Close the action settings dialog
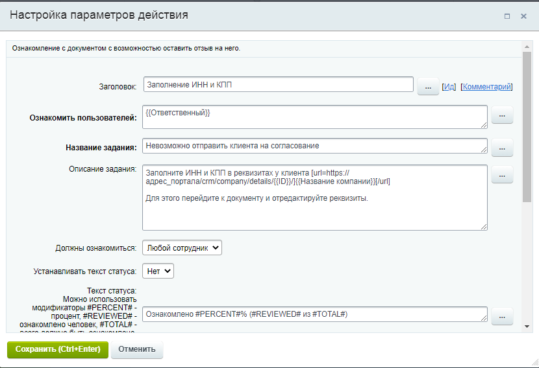The height and width of the screenshot is (368, 539). 523,16
